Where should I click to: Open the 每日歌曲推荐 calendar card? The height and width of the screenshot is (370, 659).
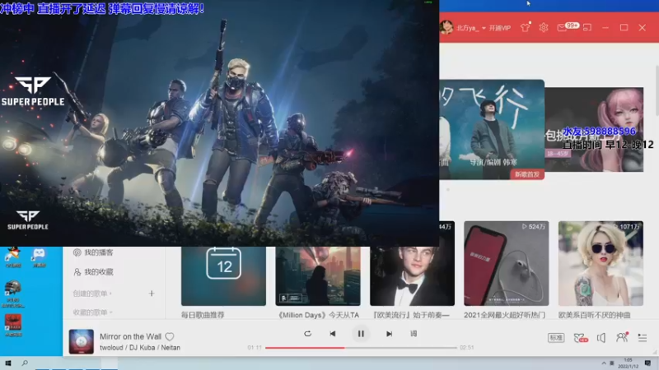[223, 276]
